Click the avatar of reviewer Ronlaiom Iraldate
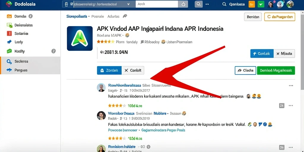This screenshot has height=152, width=304. pos(101,148)
